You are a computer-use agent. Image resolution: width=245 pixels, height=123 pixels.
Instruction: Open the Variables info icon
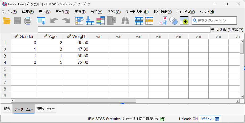pos(100,21)
